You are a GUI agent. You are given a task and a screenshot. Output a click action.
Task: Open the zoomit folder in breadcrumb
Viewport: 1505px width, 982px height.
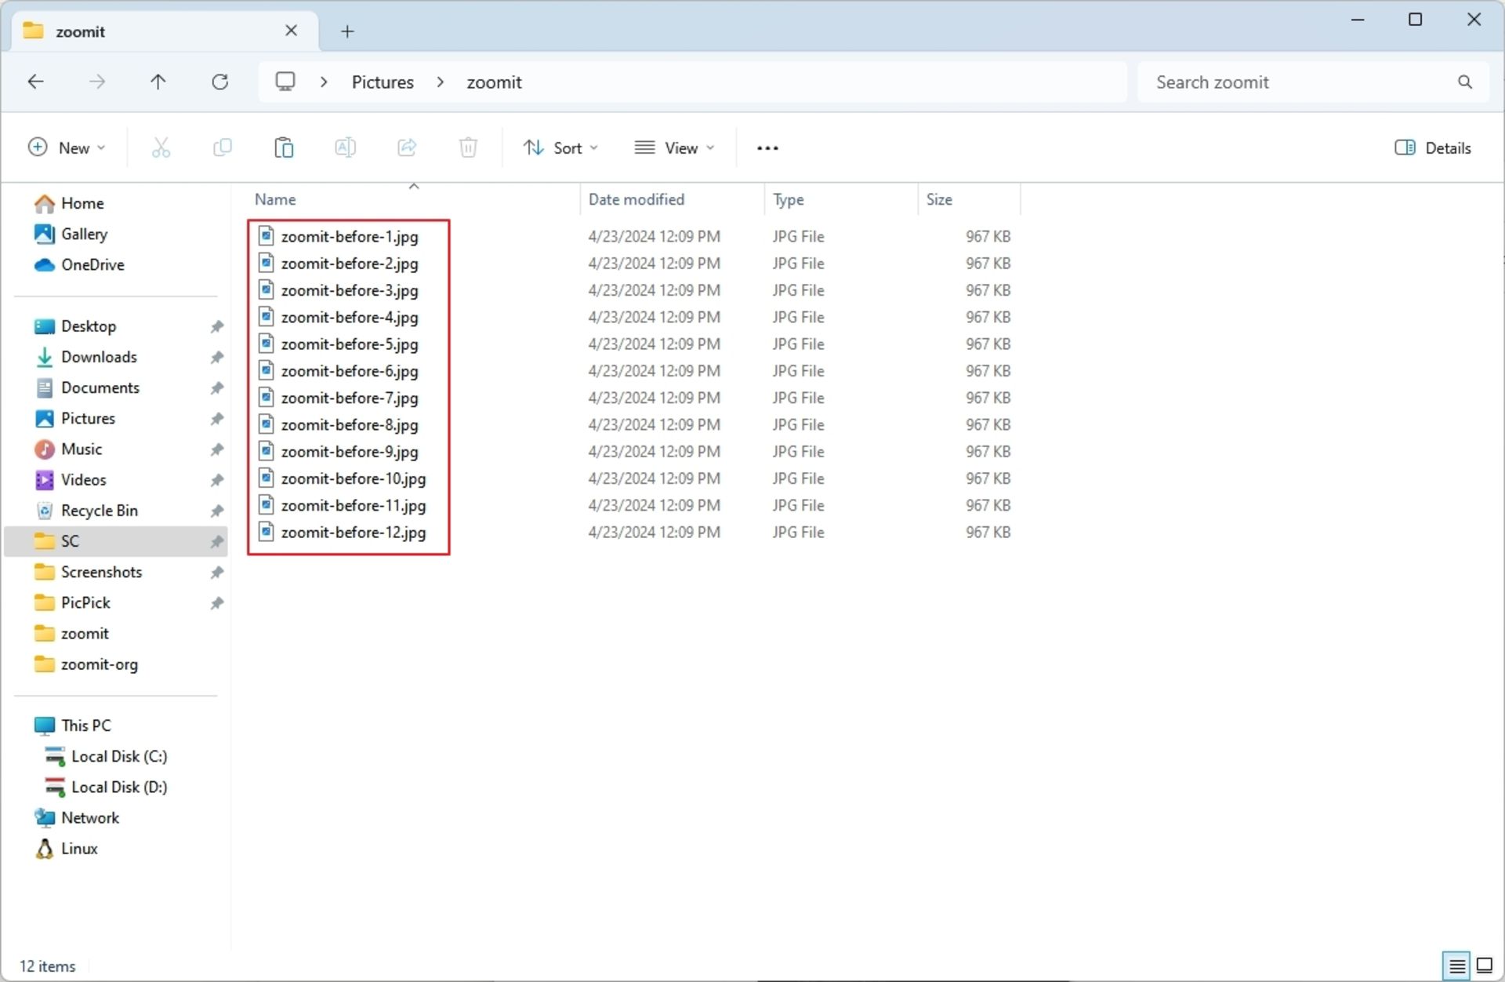pyautogui.click(x=492, y=82)
